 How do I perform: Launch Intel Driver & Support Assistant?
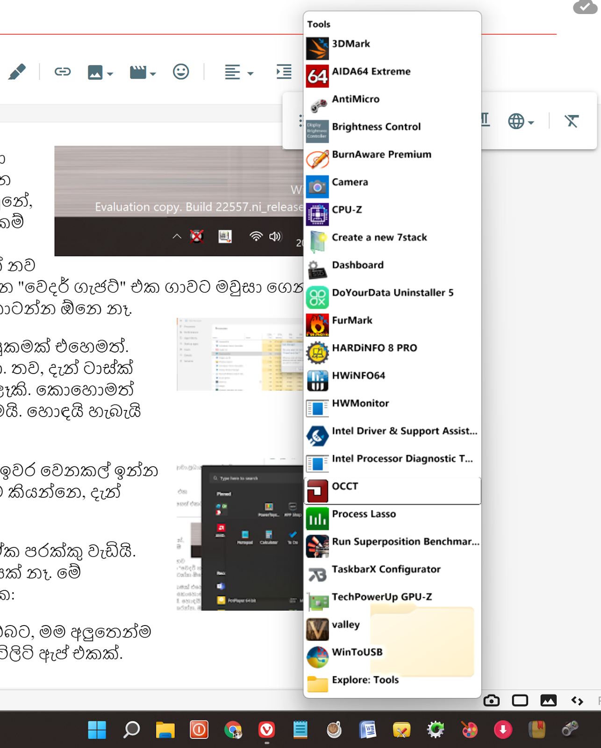tap(392, 435)
